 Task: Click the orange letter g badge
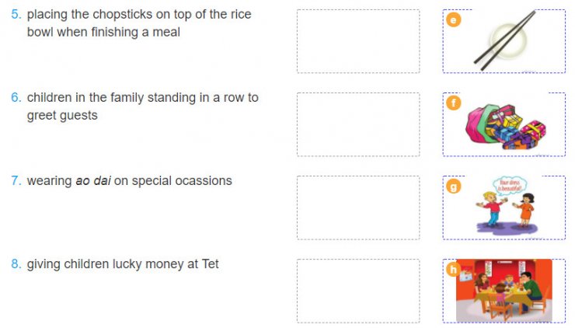click(454, 187)
